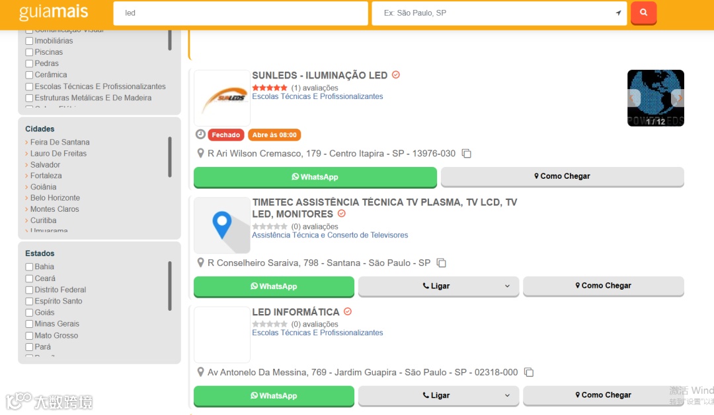This screenshot has width=714, height=415.
Task: Click verified badge beside TIMETEC listing title
Action: pos(342,213)
